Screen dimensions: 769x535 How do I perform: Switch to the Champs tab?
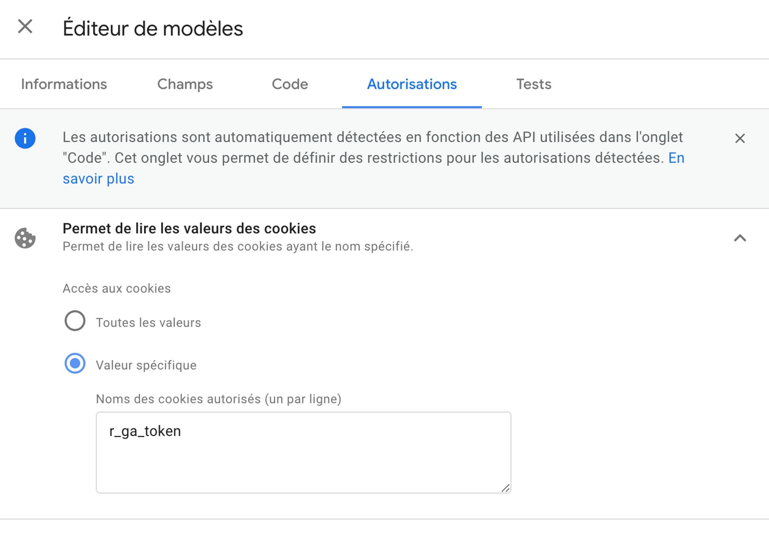coord(185,84)
